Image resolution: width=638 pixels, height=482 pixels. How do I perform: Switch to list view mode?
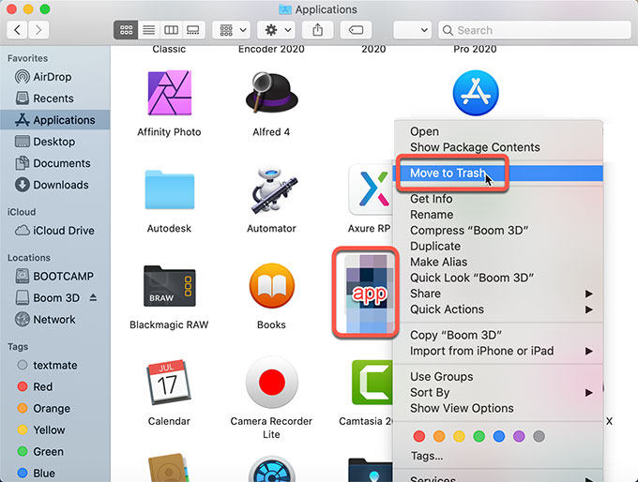(148, 30)
